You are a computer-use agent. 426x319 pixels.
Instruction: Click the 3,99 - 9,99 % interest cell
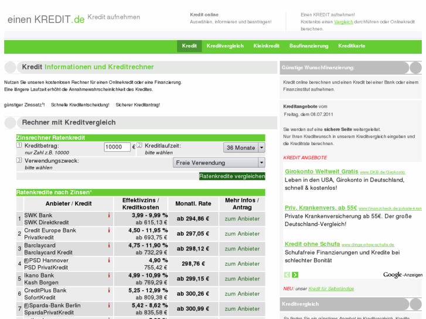(149, 215)
